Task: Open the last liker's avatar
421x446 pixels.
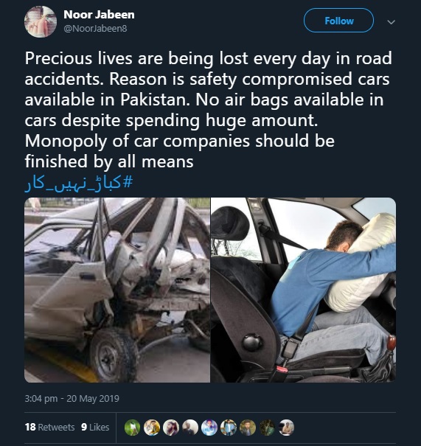Action: coord(287,428)
